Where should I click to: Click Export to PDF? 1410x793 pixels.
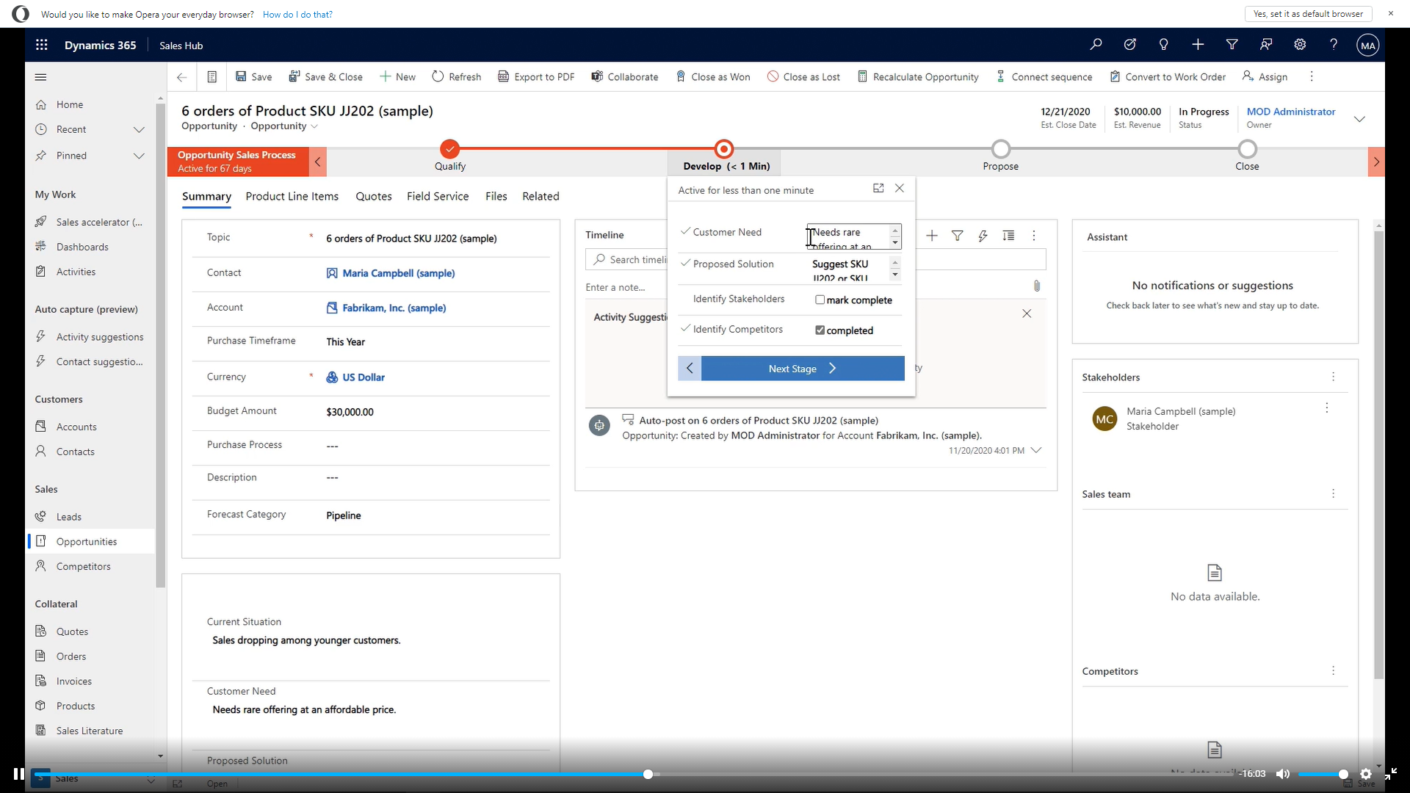pyautogui.click(x=536, y=77)
